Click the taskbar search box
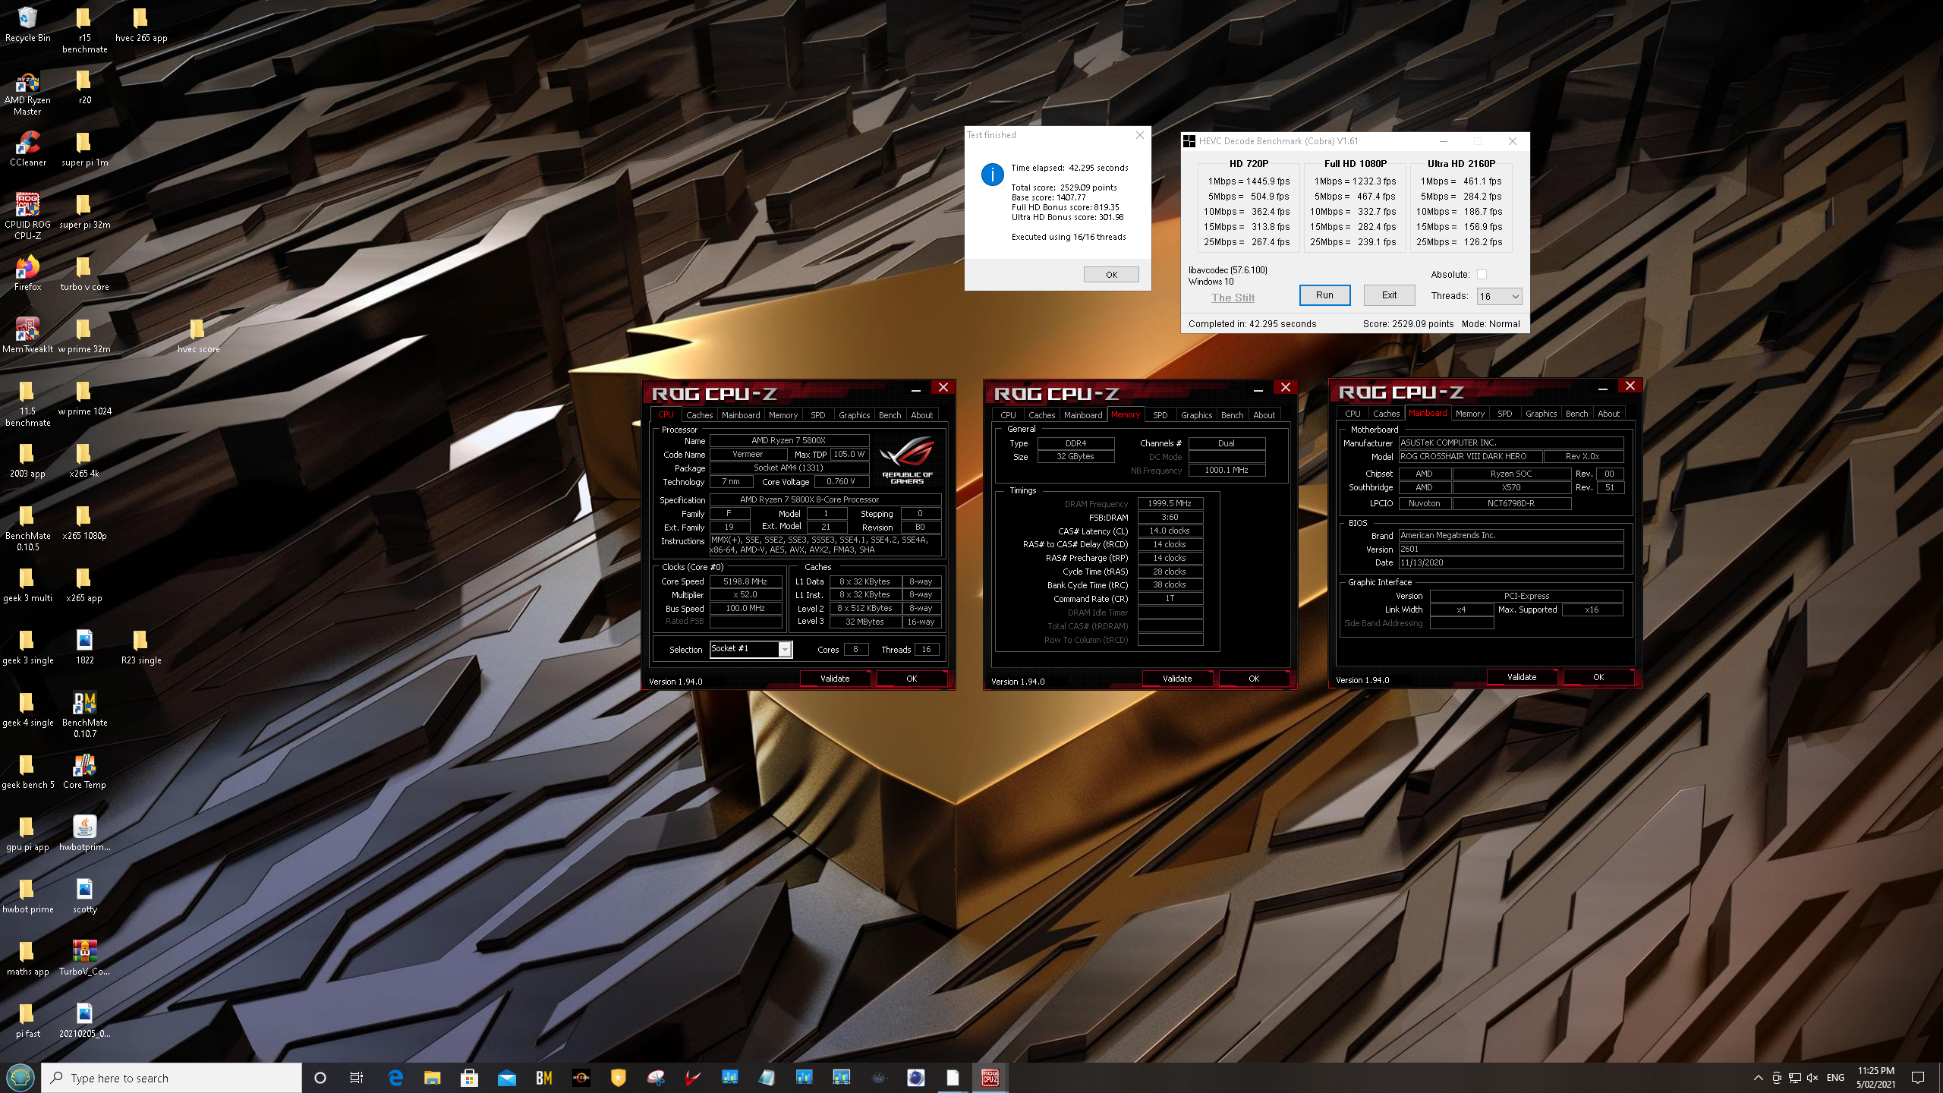 pyautogui.click(x=172, y=1078)
